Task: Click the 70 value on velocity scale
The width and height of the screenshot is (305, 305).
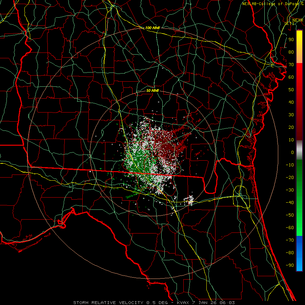Action: pos(291,65)
